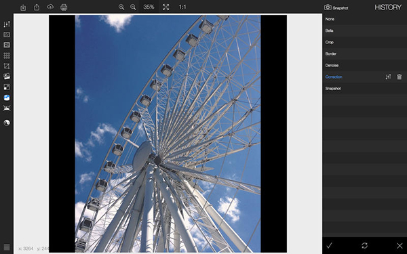
Task: Click the export/share photo icon
Action: pos(37,7)
